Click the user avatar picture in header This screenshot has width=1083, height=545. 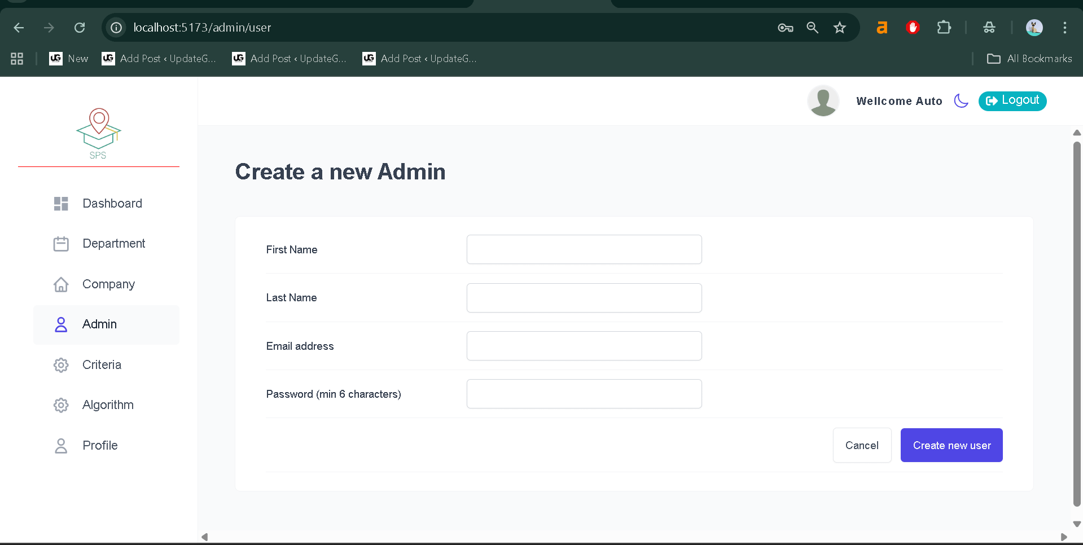(823, 101)
